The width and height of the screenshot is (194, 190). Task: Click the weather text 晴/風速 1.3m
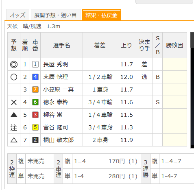tap(41, 26)
